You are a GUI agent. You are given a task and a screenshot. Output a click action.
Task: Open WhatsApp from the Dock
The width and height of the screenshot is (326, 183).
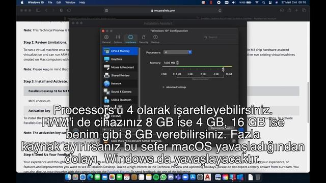pos(164,177)
